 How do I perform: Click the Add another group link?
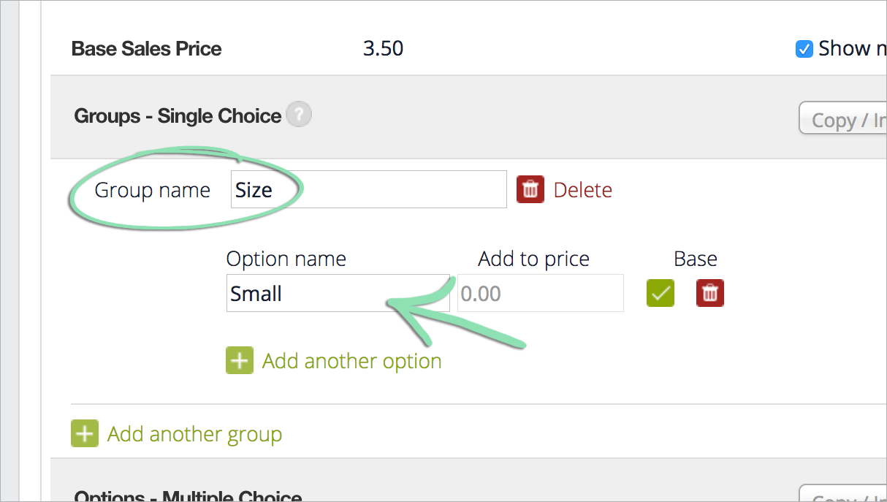pos(194,434)
